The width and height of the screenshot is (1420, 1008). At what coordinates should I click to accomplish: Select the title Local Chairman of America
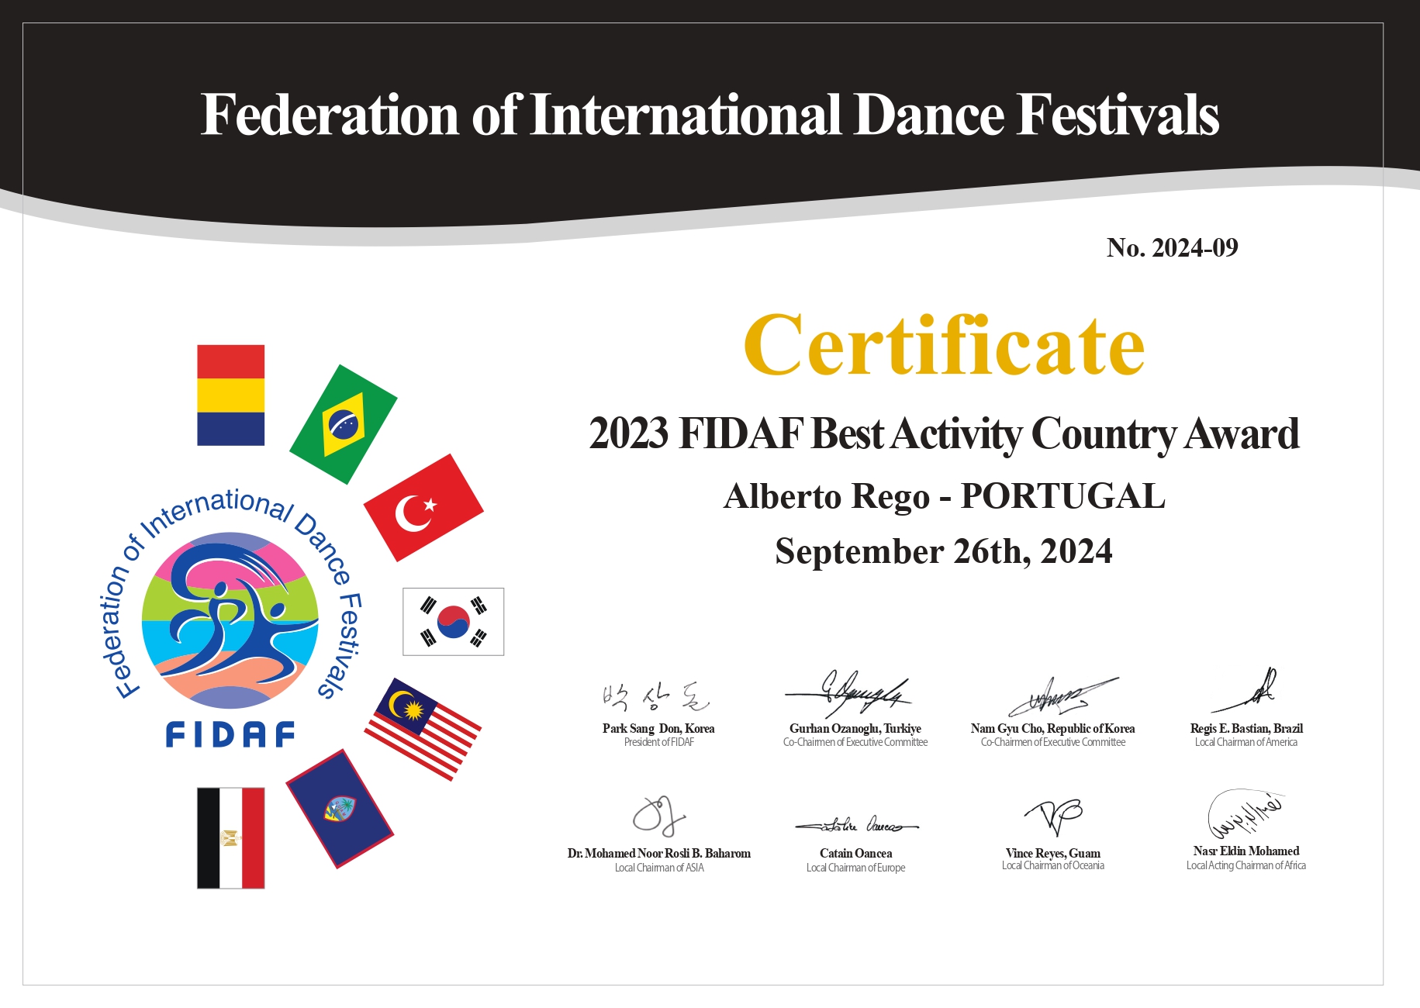click(1246, 742)
